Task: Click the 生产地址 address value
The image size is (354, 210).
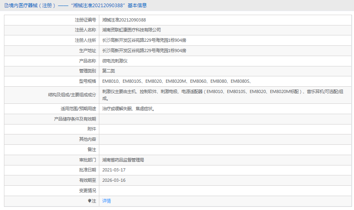Action: [144, 51]
